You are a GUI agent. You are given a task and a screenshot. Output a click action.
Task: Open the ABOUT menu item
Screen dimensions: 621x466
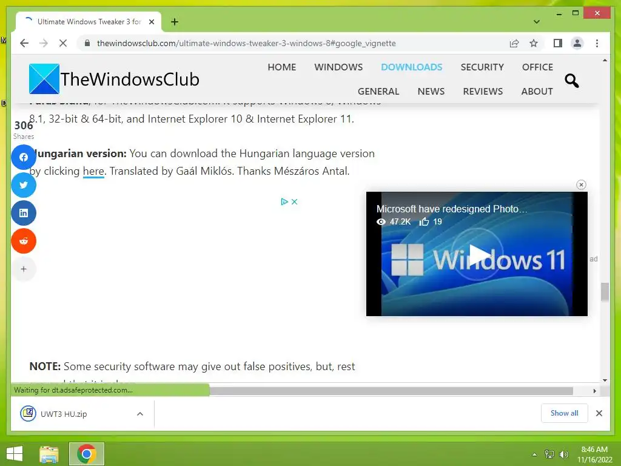point(537,91)
